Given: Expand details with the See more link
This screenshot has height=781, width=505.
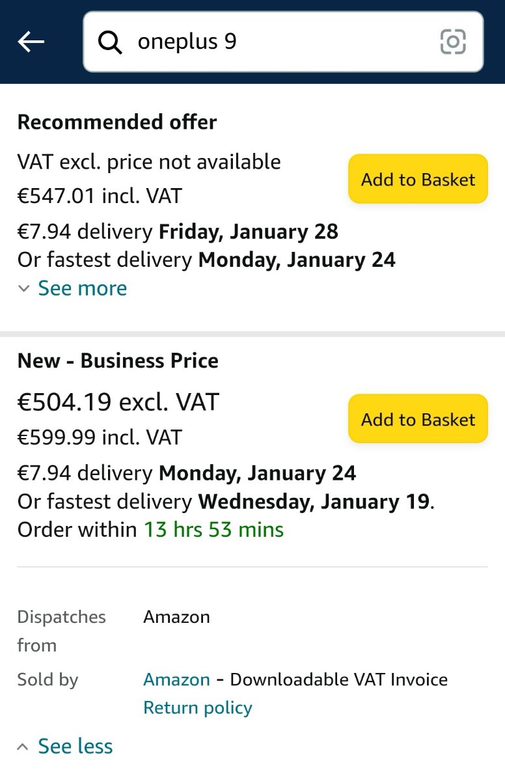Looking at the screenshot, I should point(83,288).
